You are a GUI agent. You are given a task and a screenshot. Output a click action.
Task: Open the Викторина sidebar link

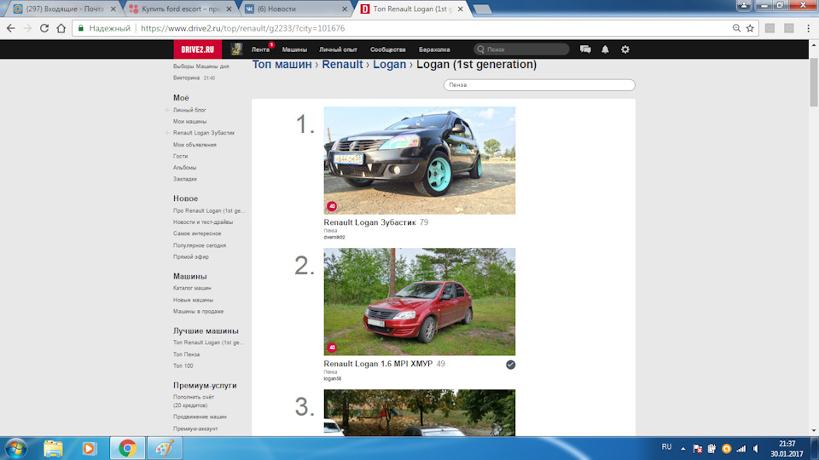click(x=187, y=78)
